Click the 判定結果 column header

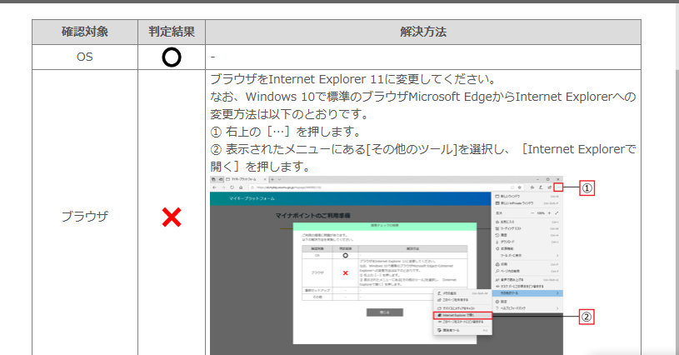172,32
